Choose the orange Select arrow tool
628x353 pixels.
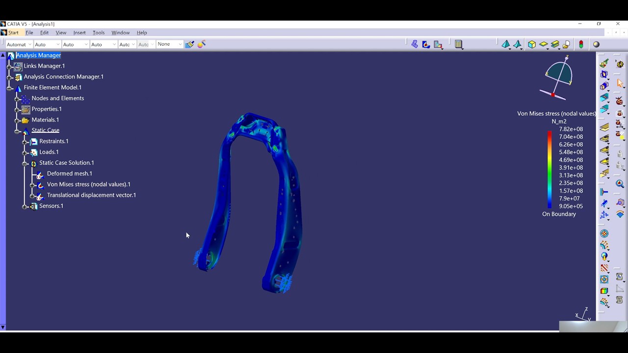pos(620,83)
